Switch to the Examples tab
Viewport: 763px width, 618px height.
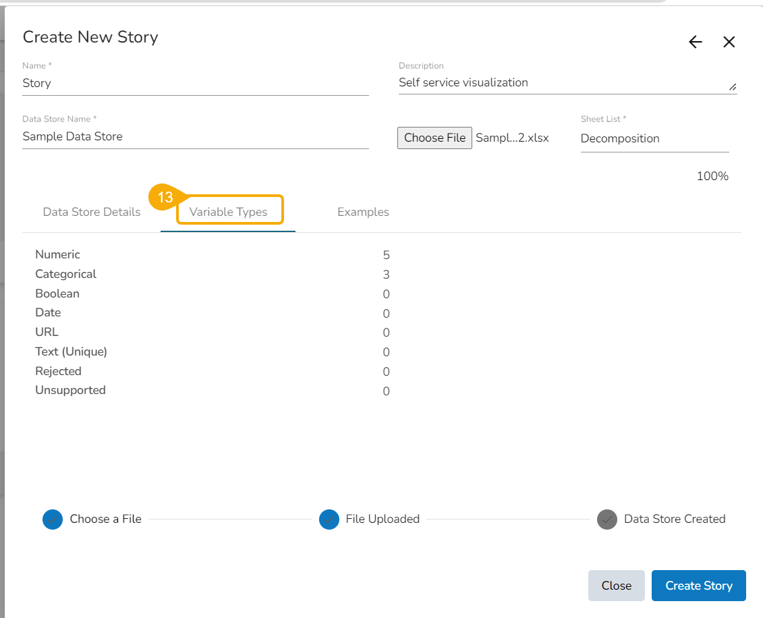click(363, 212)
